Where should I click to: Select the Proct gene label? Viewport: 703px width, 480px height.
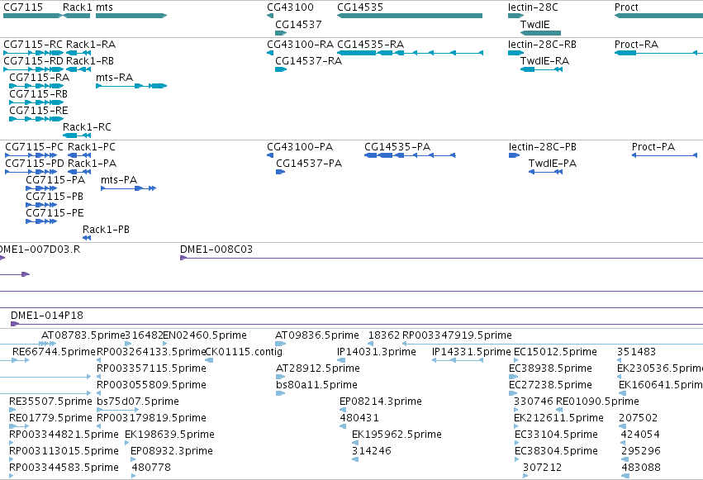click(626, 7)
